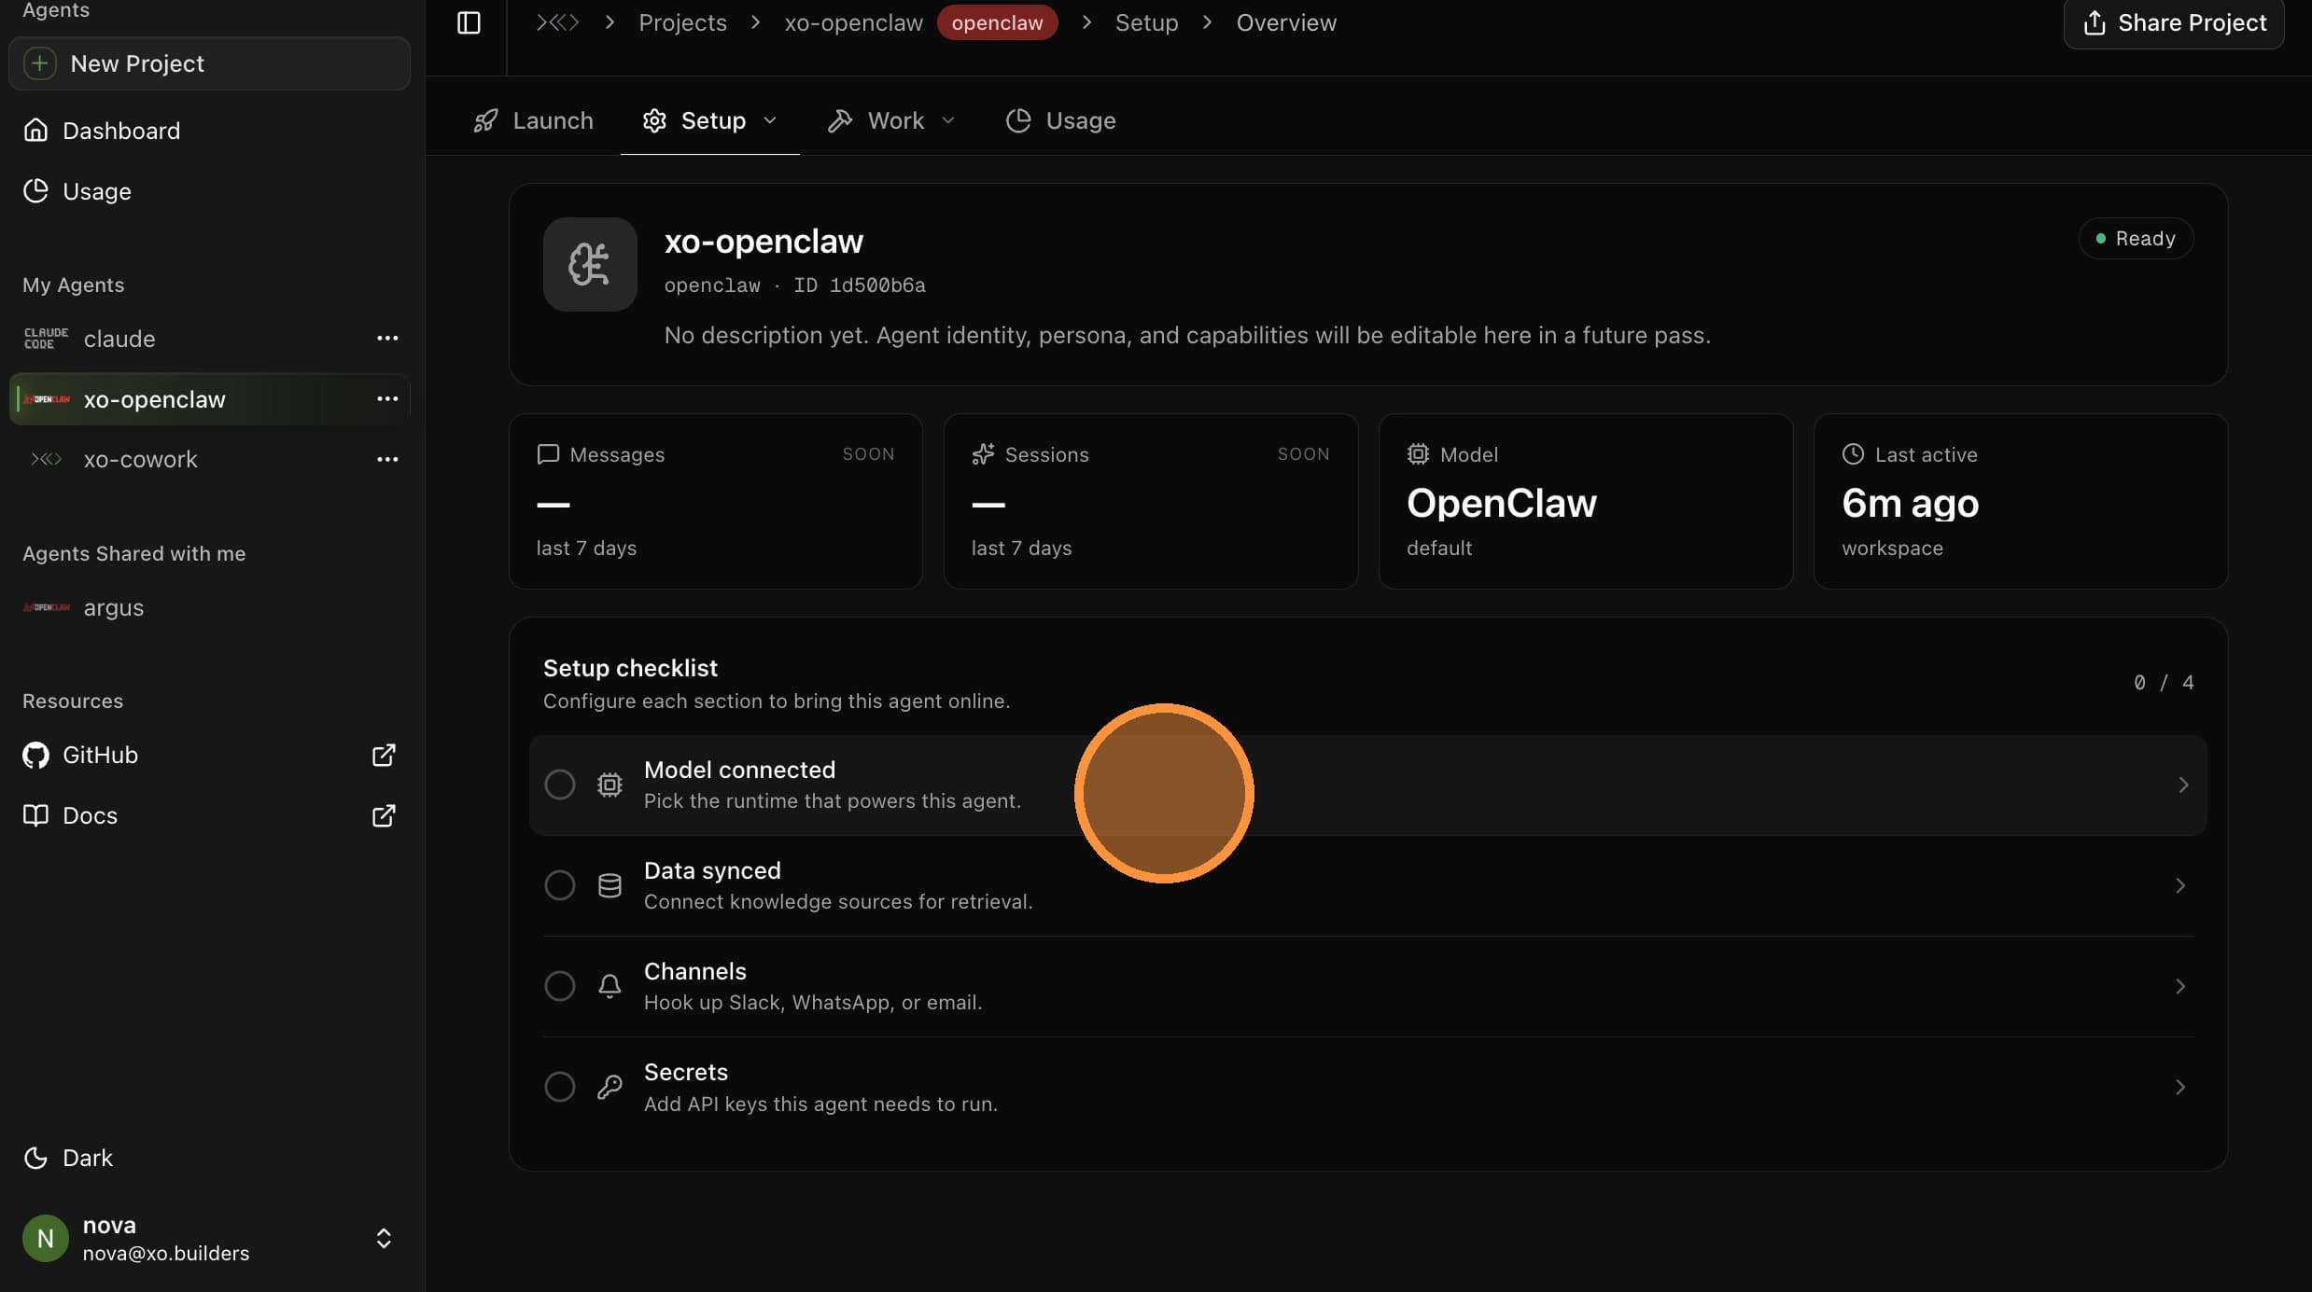Expand the Work tab dropdown chevron

click(948, 120)
